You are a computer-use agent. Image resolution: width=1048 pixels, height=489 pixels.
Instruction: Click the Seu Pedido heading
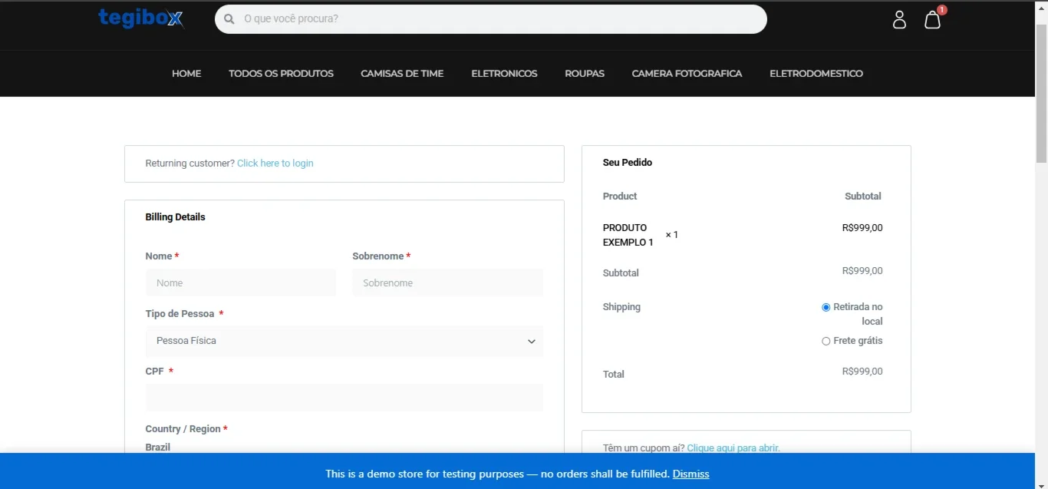[628, 163]
